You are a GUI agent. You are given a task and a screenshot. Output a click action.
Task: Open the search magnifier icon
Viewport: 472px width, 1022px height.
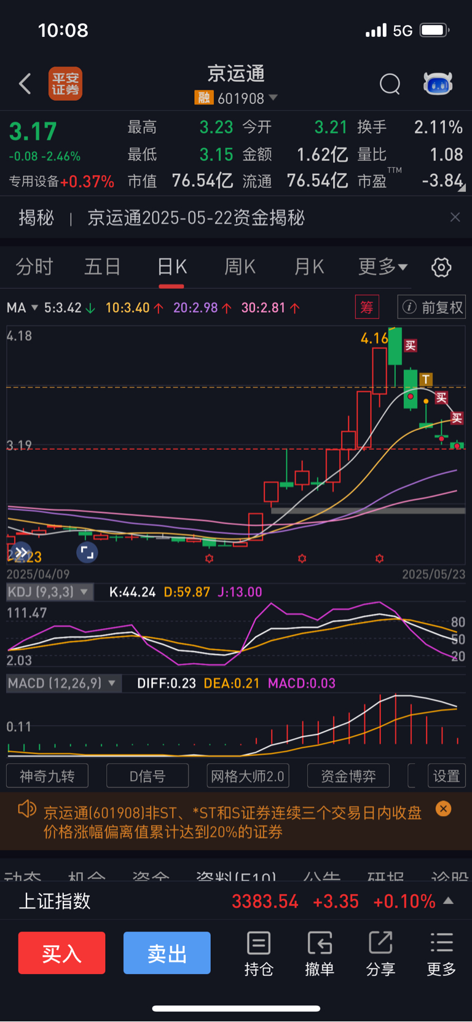pos(390,84)
